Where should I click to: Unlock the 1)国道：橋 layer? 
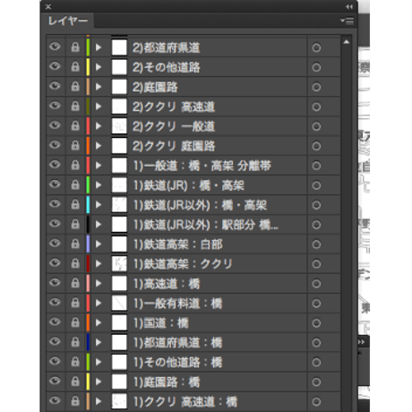pyautogui.click(x=75, y=322)
